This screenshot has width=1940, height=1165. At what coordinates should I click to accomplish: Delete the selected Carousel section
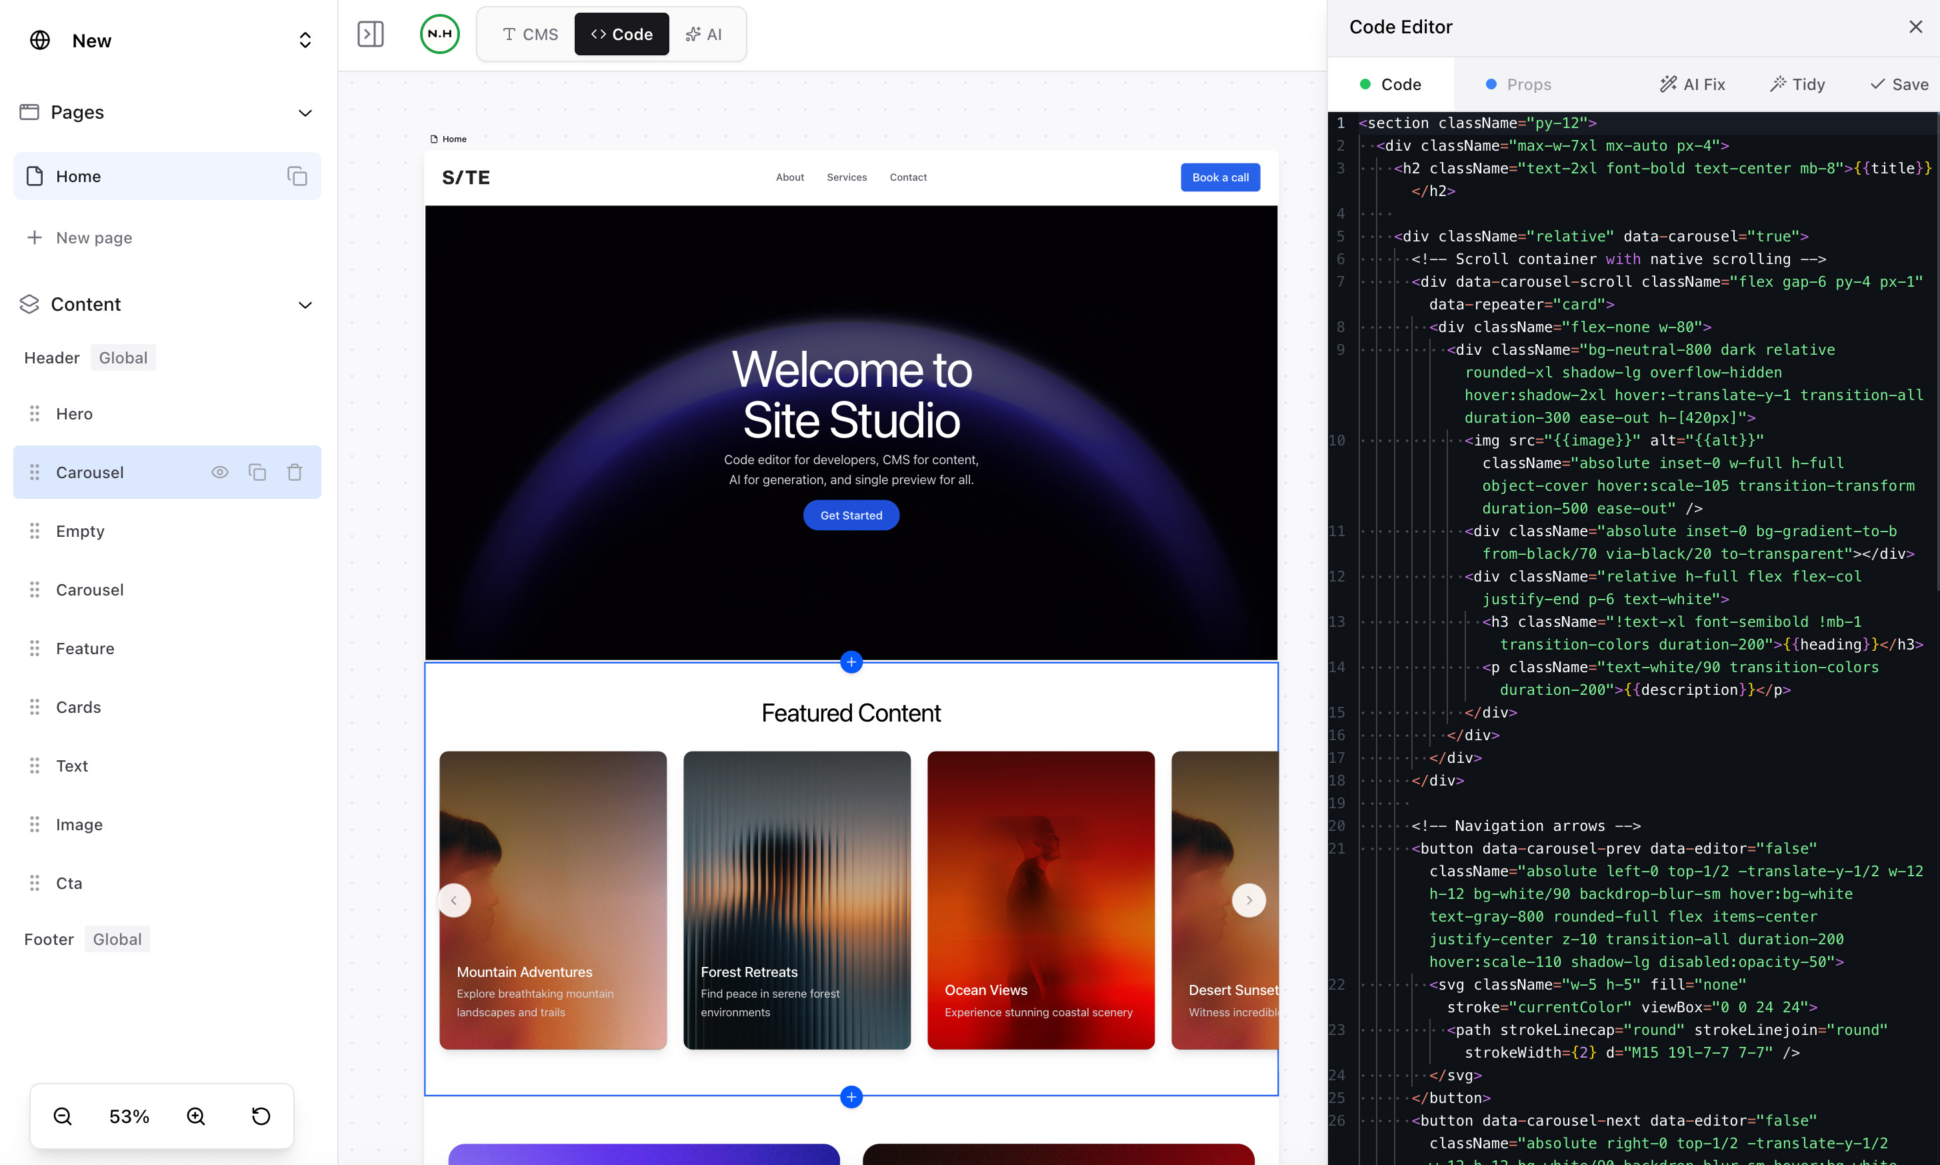point(294,472)
